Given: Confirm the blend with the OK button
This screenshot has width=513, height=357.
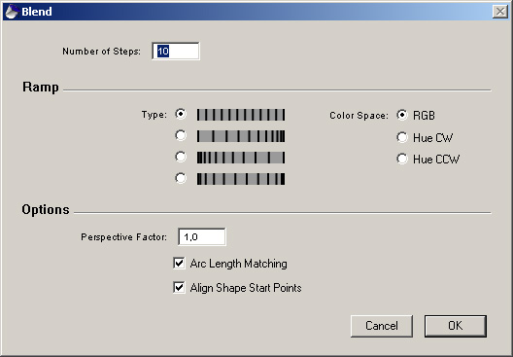Looking at the screenshot, I should click(x=456, y=326).
